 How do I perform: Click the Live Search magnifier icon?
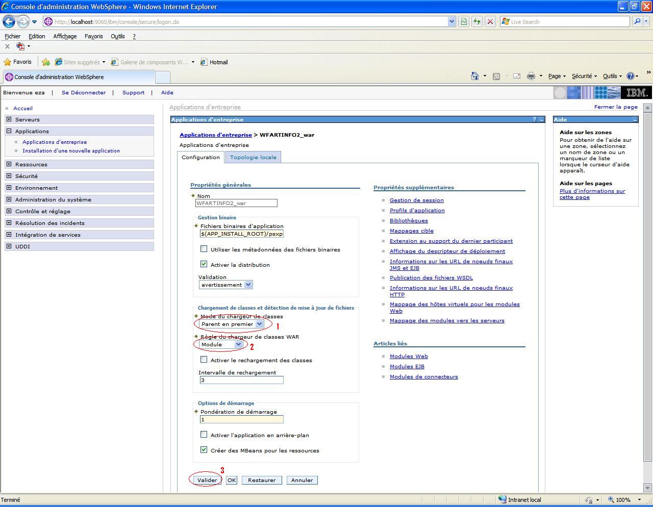coord(637,21)
